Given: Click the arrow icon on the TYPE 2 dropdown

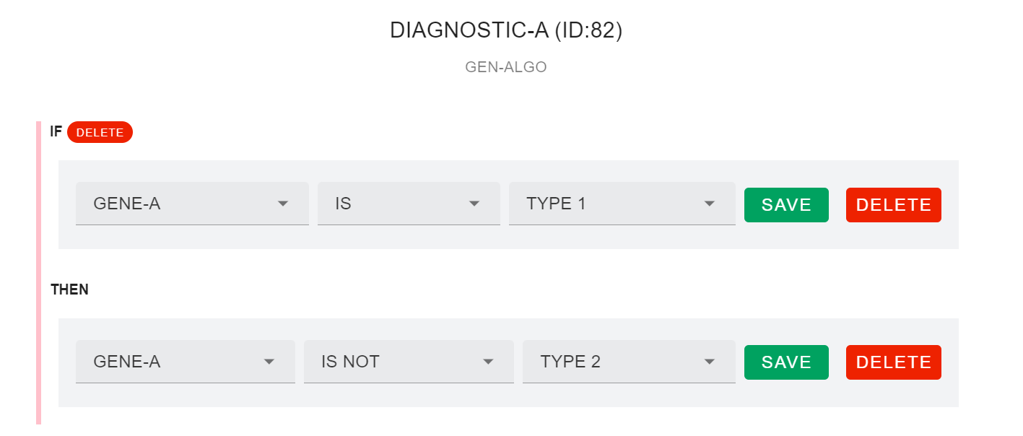Looking at the screenshot, I should (709, 362).
